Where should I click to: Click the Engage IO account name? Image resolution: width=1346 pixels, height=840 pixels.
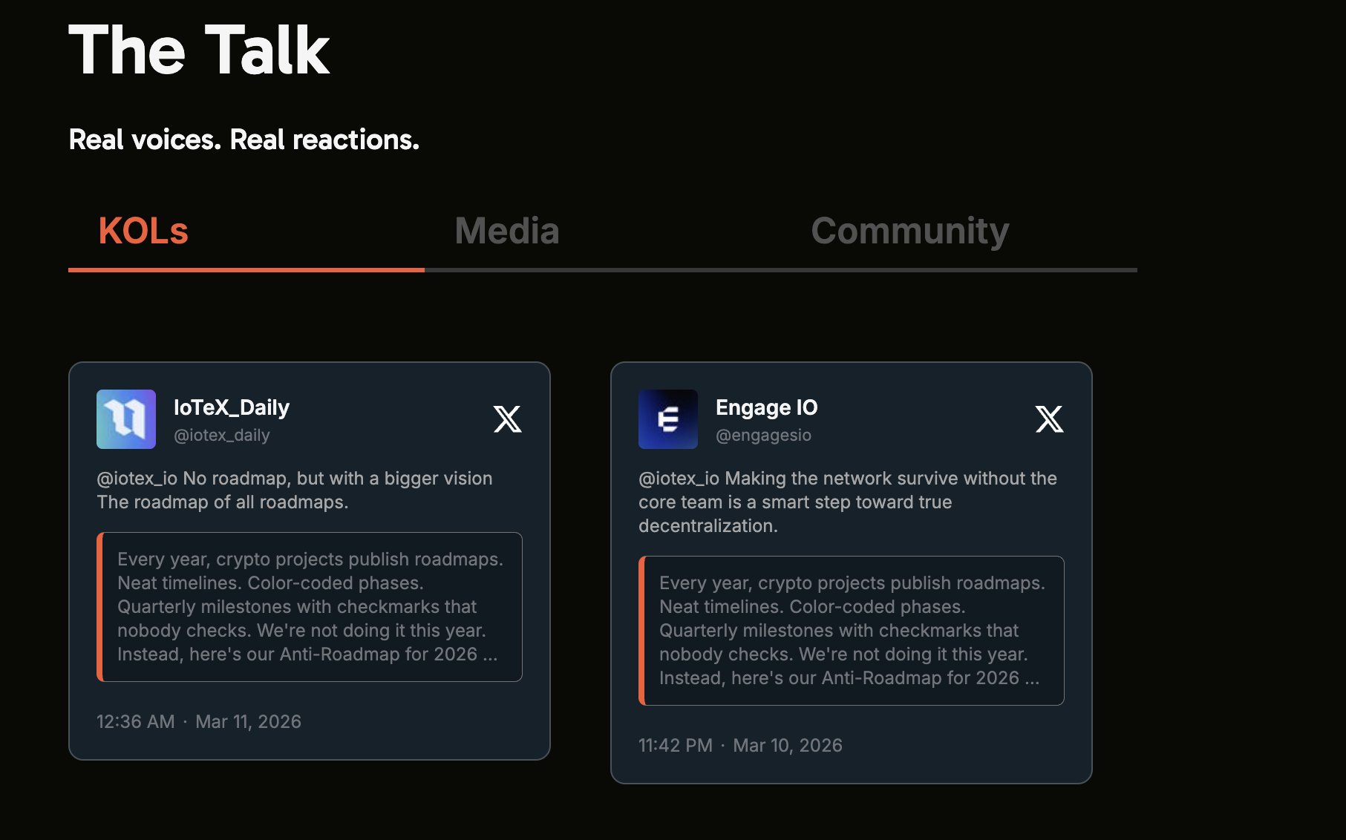click(x=766, y=407)
